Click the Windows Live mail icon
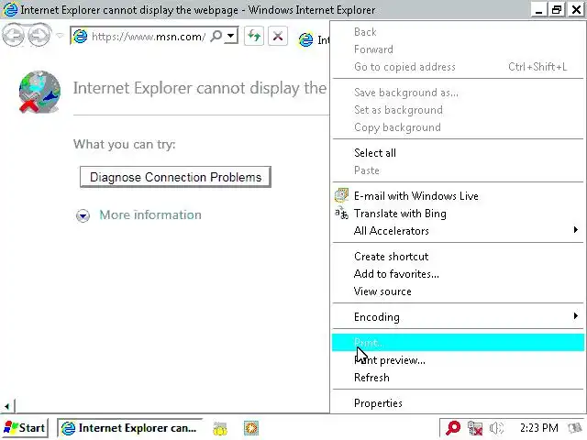 point(341,195)
